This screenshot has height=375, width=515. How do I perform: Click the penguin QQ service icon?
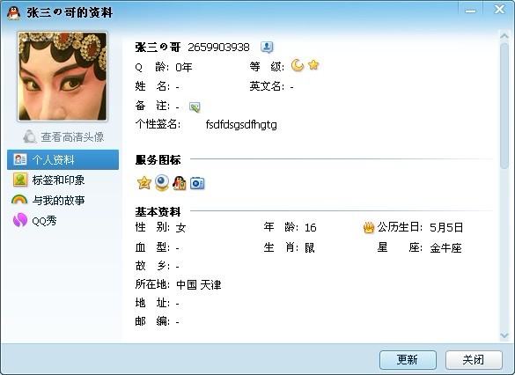pyautogui.click(x=180, y=183)
